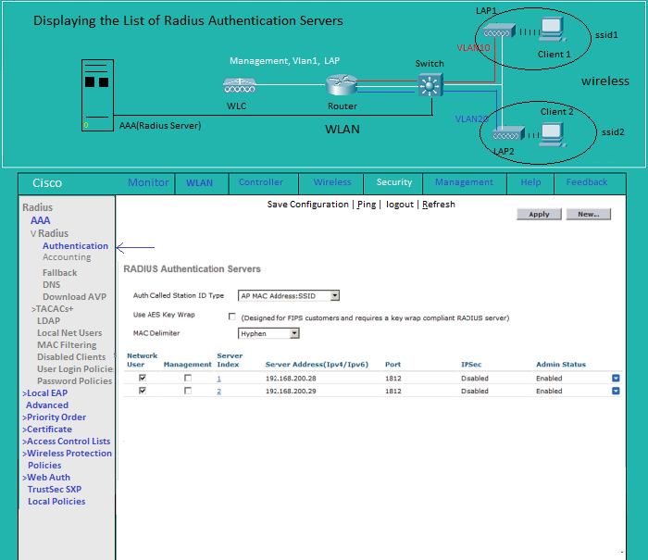Screen dimensions: 648x560
Task: Switch to the Wireless tab
Action: click(x=332, y=182)
